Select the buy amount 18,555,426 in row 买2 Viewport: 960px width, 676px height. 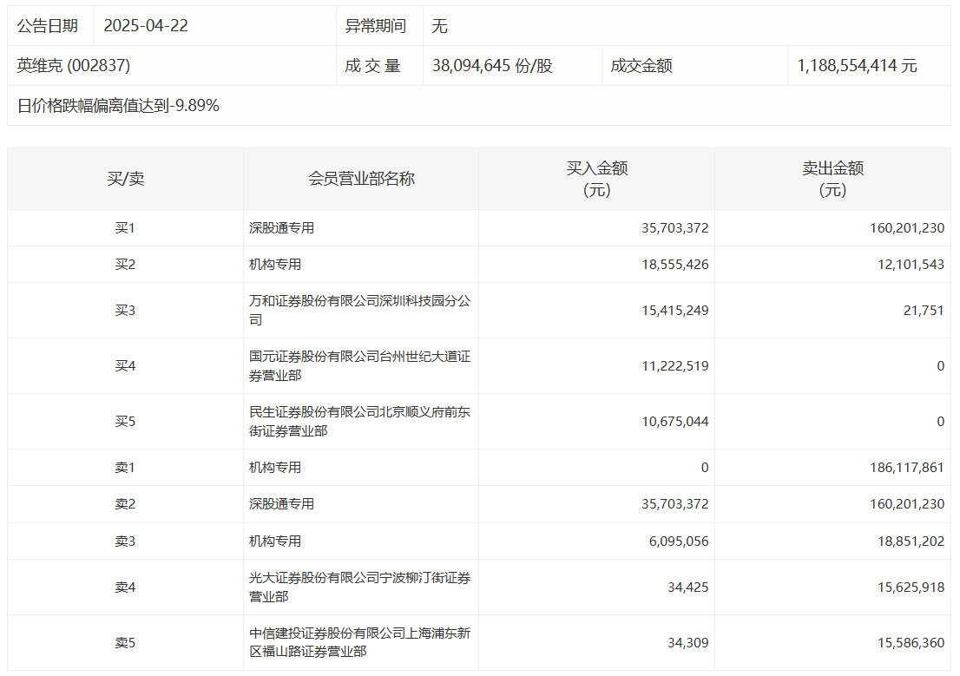674,265
